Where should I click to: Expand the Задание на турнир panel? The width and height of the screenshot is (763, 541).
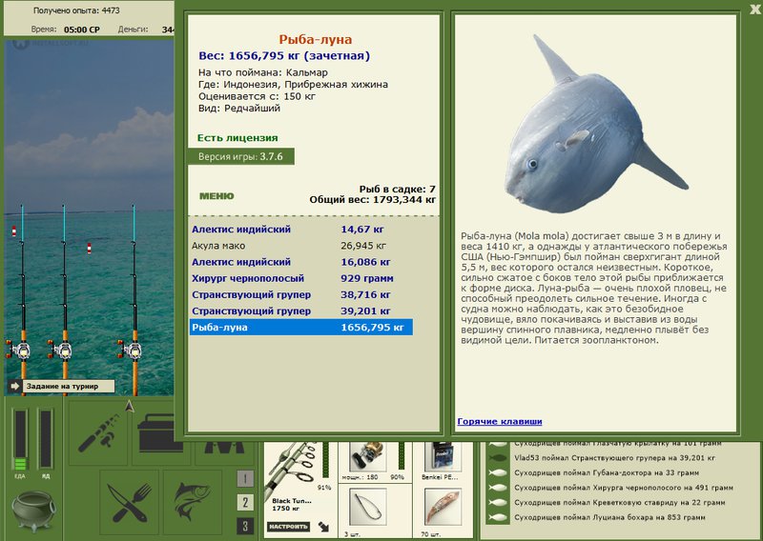click(x=61, y=386)
